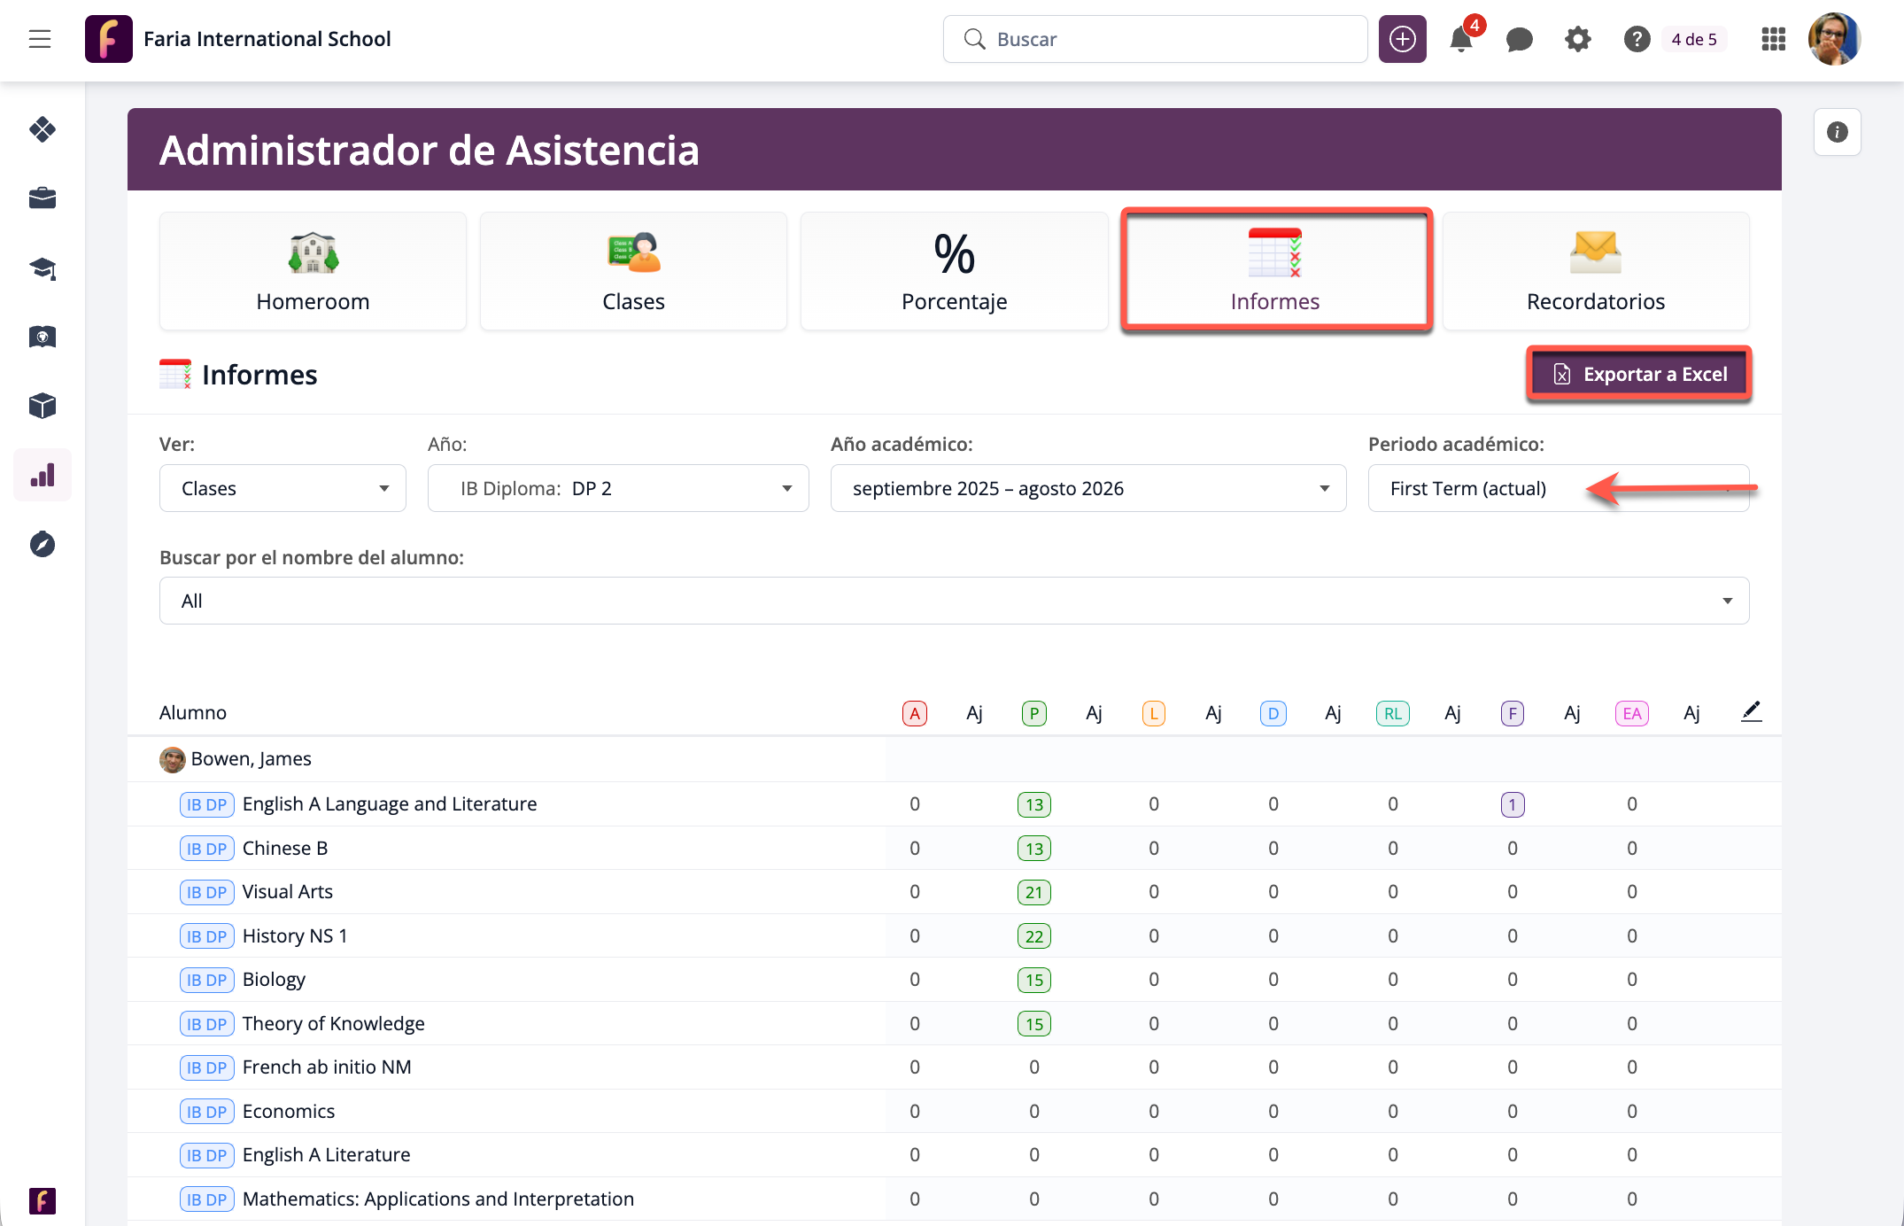The height and width of the screenshot is (1226, 1904).
Task: Switch to the Homeroom tab
Action: (x=313, y=271)
